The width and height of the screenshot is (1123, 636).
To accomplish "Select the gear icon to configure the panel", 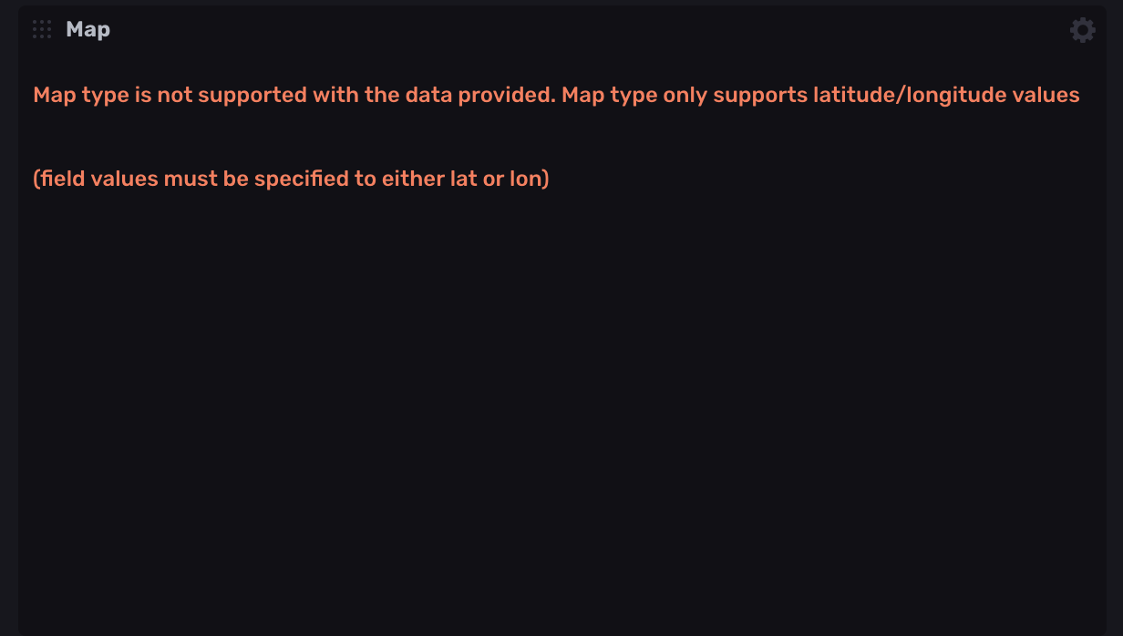I will [1082, 28].
